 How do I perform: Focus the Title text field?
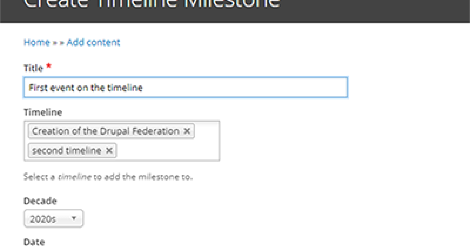pos(185,88)
